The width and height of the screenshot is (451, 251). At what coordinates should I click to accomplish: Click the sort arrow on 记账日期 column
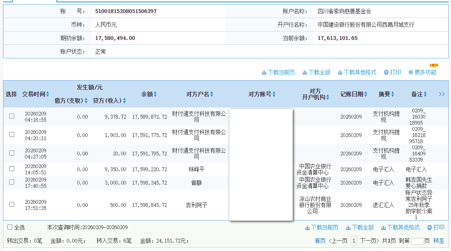365,94
